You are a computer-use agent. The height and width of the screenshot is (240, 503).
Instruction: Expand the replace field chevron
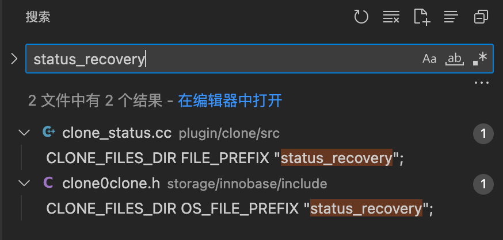pyautogui.click(x=14, y=59)
